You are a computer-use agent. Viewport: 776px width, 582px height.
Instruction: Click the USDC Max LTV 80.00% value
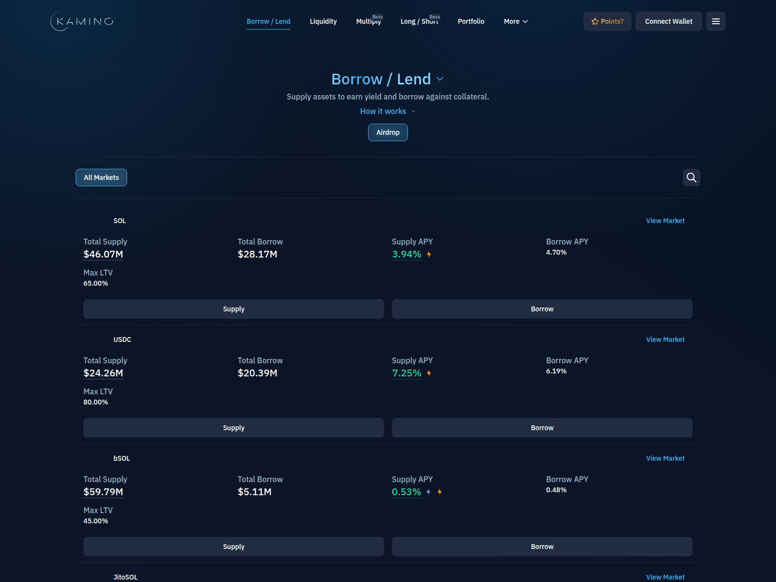(x=96, y=402)
